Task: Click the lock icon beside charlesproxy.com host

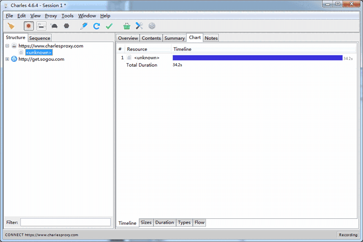Action: (x=14, y=46)
